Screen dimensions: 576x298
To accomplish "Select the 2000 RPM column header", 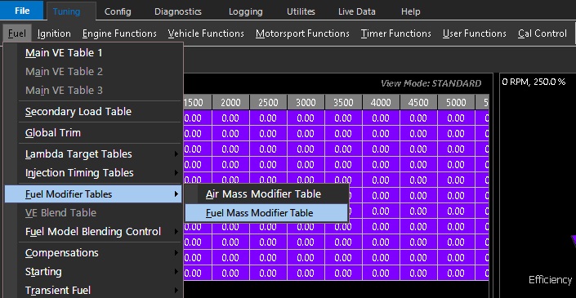I will tap(230, 103).
